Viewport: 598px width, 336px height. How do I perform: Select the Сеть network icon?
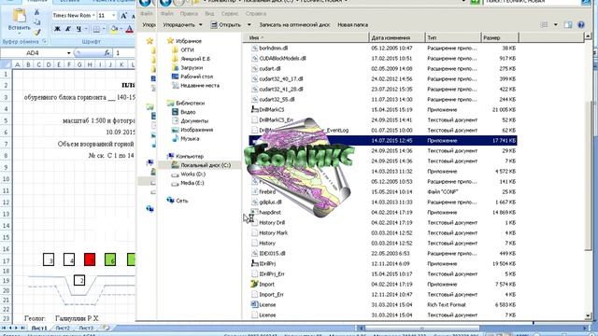(170, 201)
